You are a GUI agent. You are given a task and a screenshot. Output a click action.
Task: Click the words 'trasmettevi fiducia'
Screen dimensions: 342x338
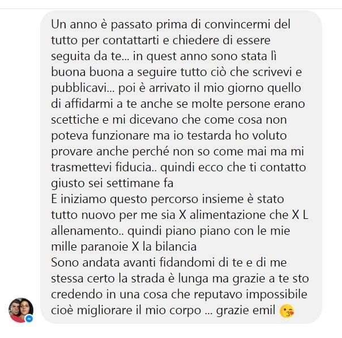[101, 167]
